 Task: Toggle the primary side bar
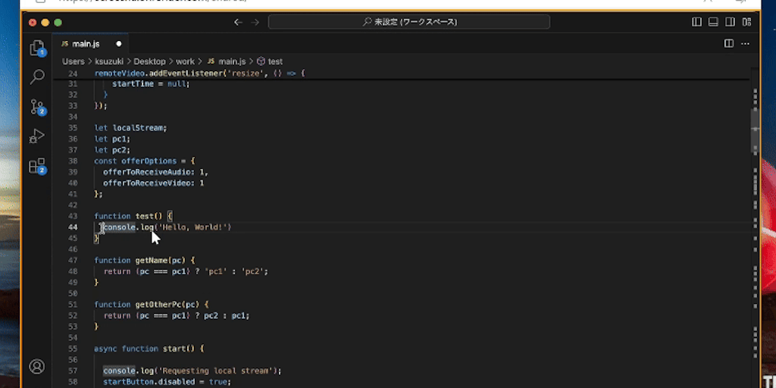click(696, 22)
